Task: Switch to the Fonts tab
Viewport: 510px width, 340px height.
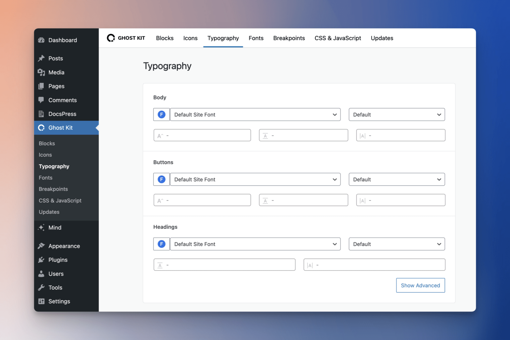Action: [x=256, y=38]
